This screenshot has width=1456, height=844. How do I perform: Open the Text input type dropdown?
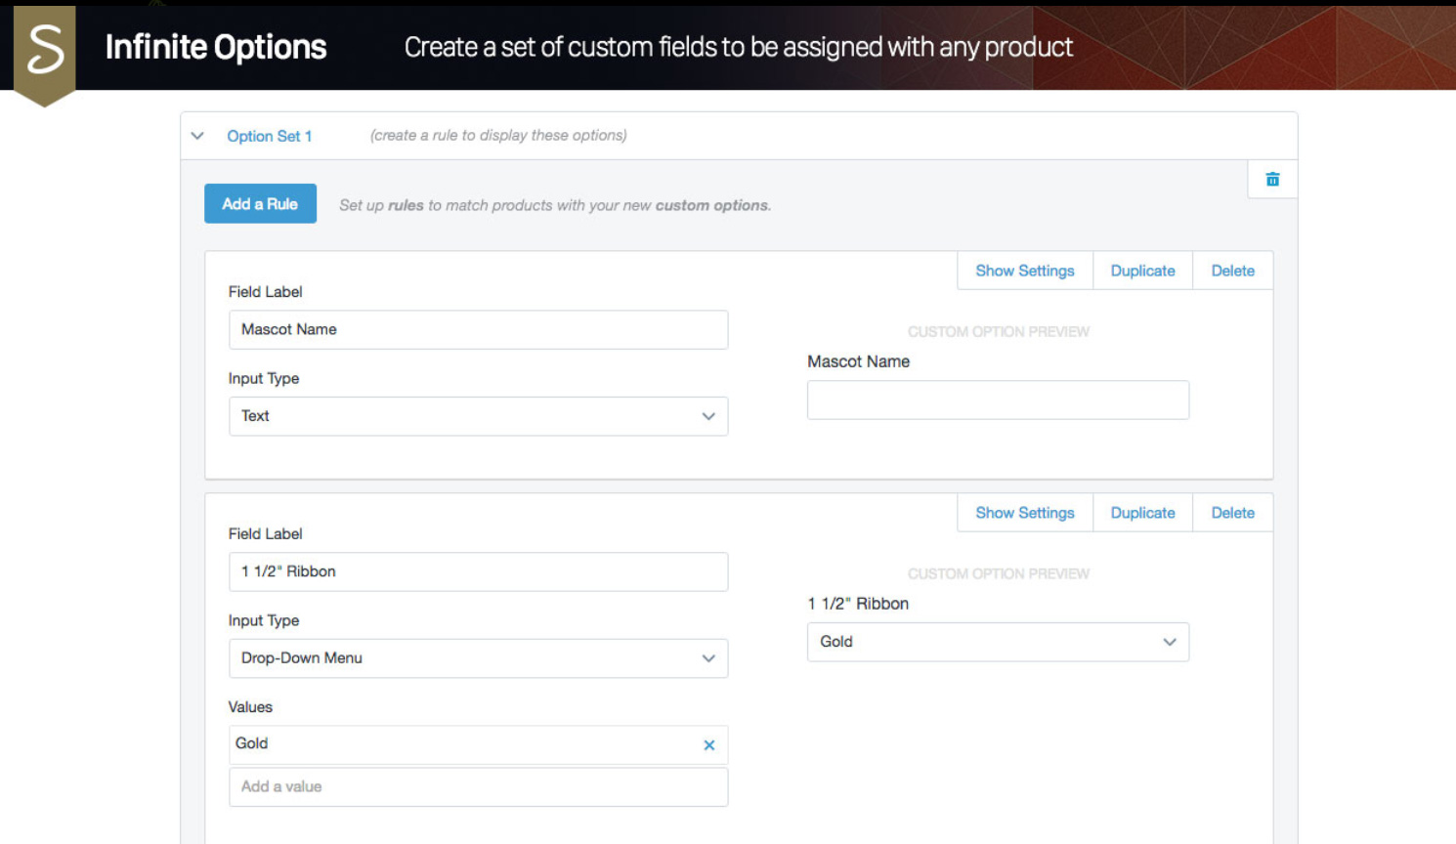tap(478, 416)
